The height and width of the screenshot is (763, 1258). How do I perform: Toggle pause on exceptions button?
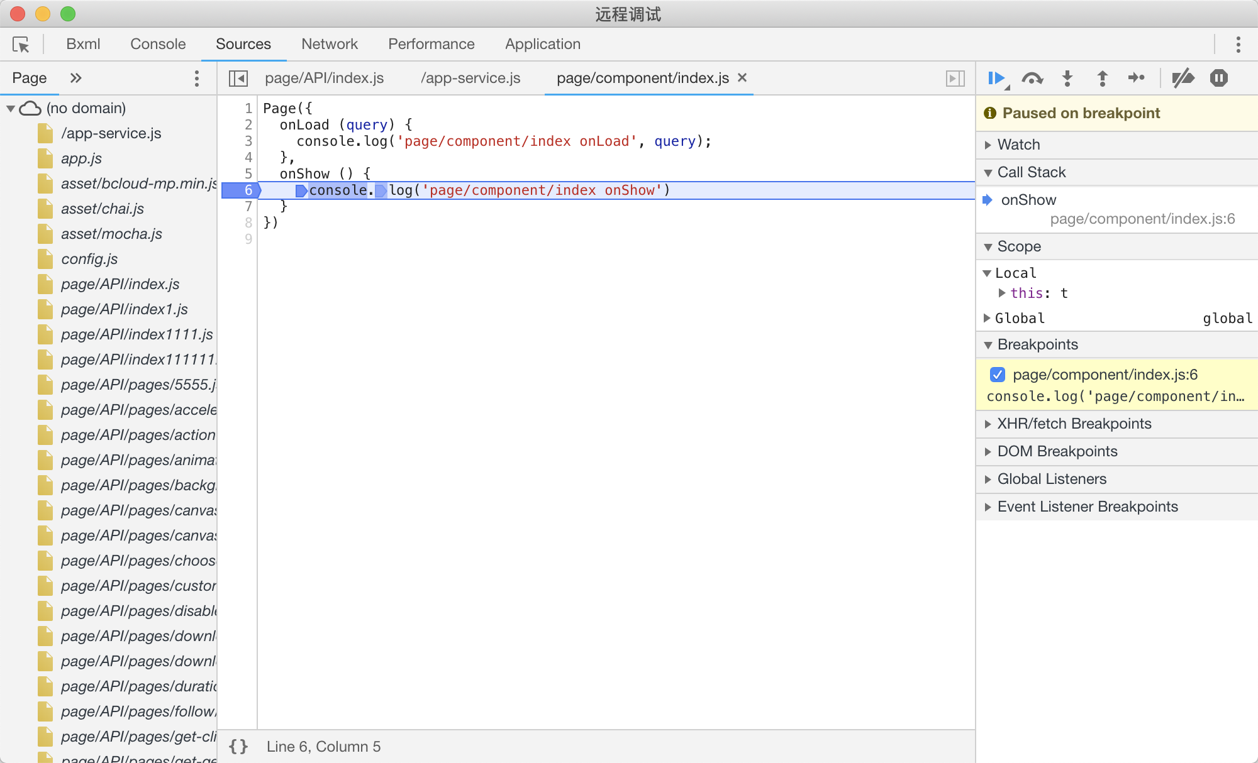coord(1218,78)
